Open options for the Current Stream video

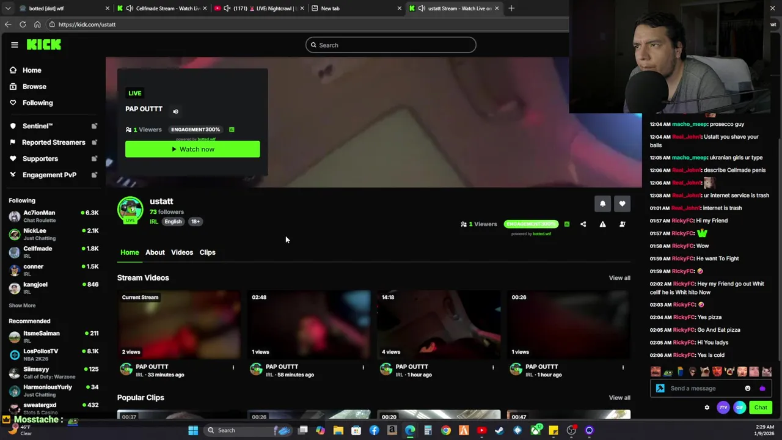coord(233,367)
